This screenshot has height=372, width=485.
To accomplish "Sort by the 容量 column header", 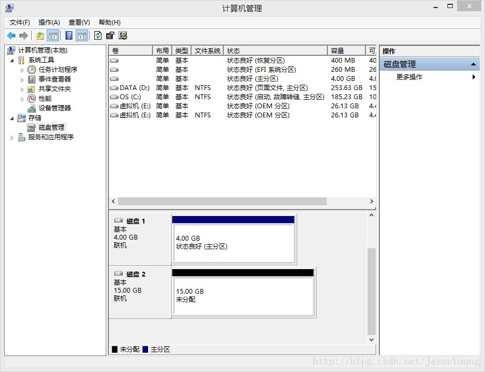I will (347, 51).
